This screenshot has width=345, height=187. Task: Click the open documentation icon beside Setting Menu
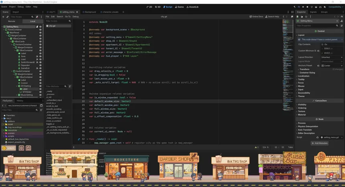pos(342,21)
